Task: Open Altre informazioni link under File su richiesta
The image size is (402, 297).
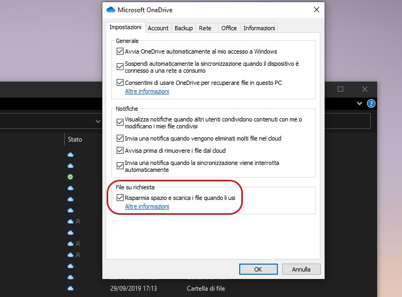Action: 147,206
